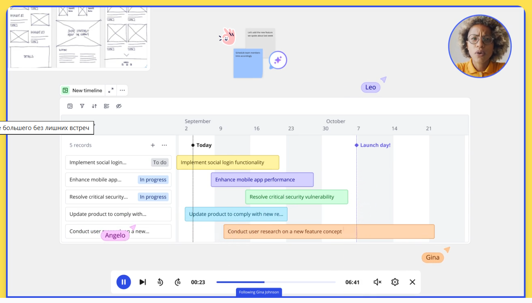The width and height of the screenshot is (532, 303).
Task: Open the New timeline more options menu
Action: pos(122,90)
